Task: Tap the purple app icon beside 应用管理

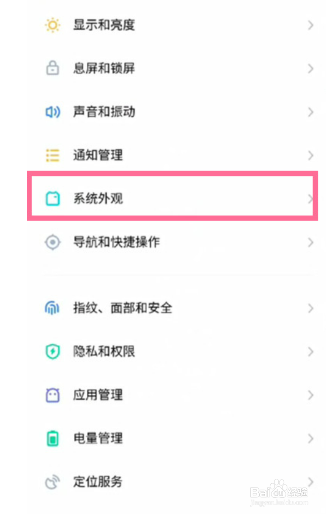Action: (52, 395)
